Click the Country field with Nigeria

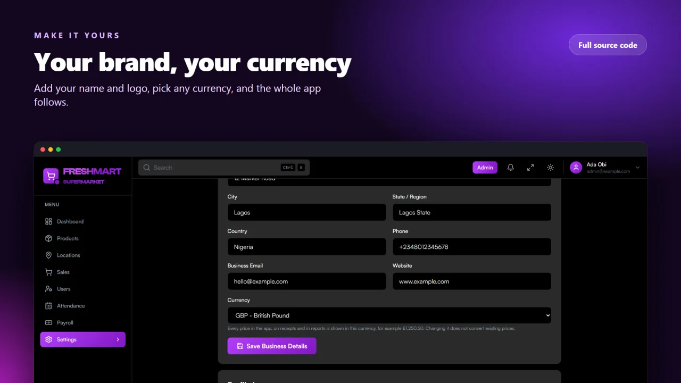306,247
